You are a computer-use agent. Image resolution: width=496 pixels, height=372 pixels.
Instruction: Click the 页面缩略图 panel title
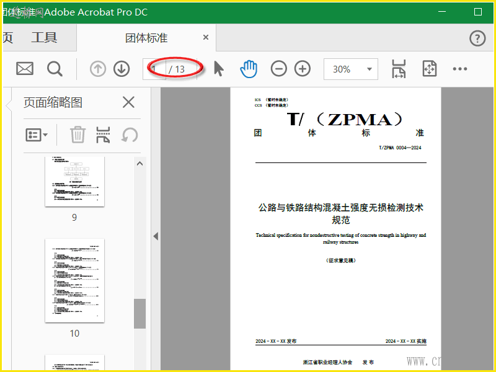(x=53, y=102)
